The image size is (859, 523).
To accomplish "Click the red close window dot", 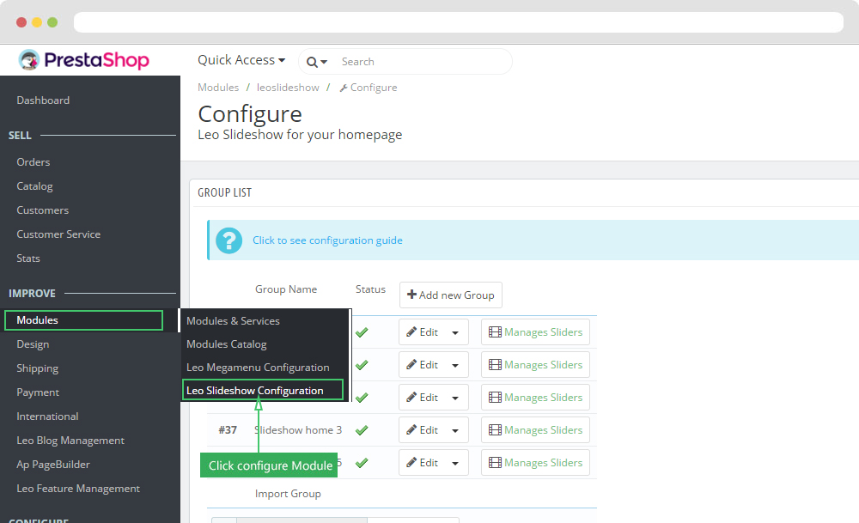I will pos(21,22).
